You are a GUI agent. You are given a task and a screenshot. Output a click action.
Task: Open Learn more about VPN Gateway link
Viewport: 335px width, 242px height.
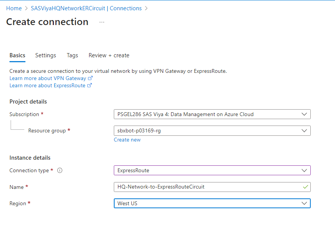48,78
